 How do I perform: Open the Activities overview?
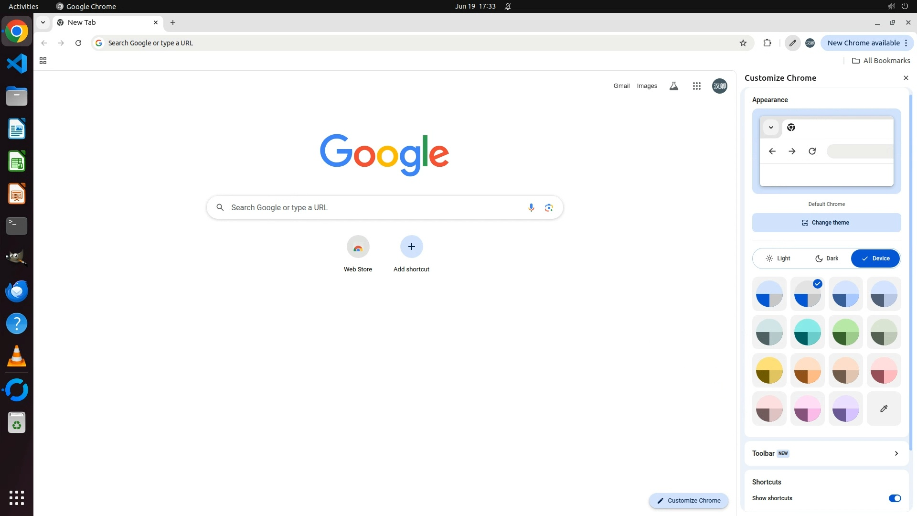[x=23, y=6]
